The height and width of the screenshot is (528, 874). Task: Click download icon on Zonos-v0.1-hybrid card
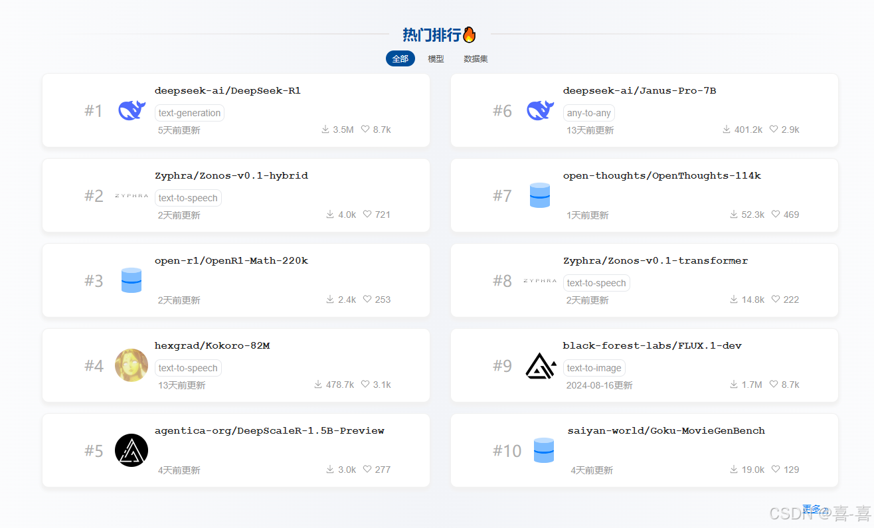330,215
